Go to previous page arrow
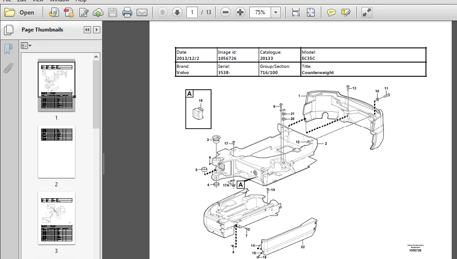Image resolution: width=457 pixels, height=259 pixels. coord(163,12)
